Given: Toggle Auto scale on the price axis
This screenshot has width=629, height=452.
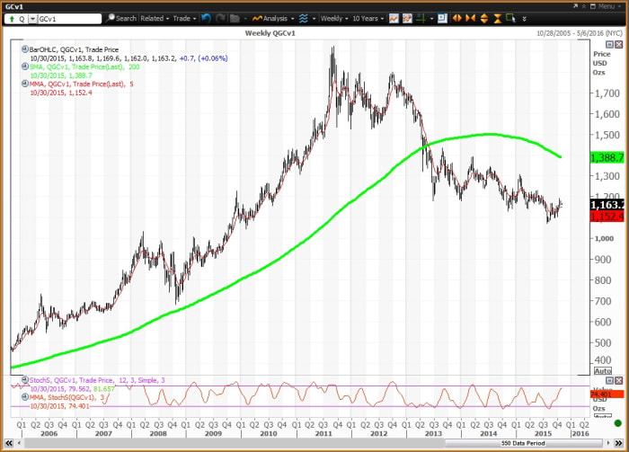Looking at the screenshot, I should pos(602,371).
